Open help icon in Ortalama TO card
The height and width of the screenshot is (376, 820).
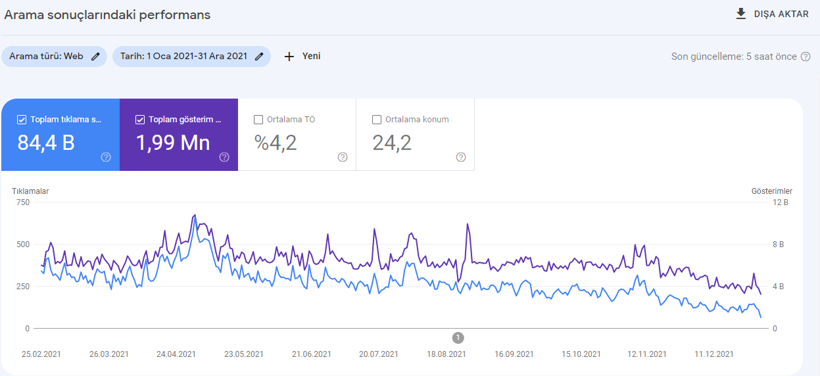[x=343, y=157]
